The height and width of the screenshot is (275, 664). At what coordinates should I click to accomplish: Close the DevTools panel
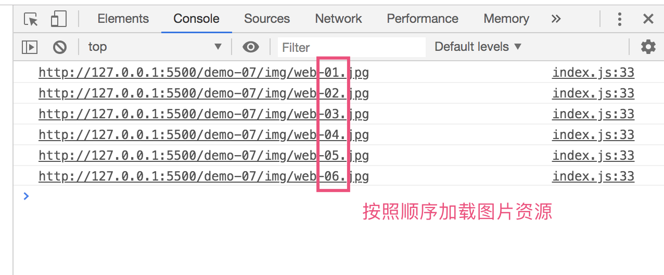click(648, 19)
